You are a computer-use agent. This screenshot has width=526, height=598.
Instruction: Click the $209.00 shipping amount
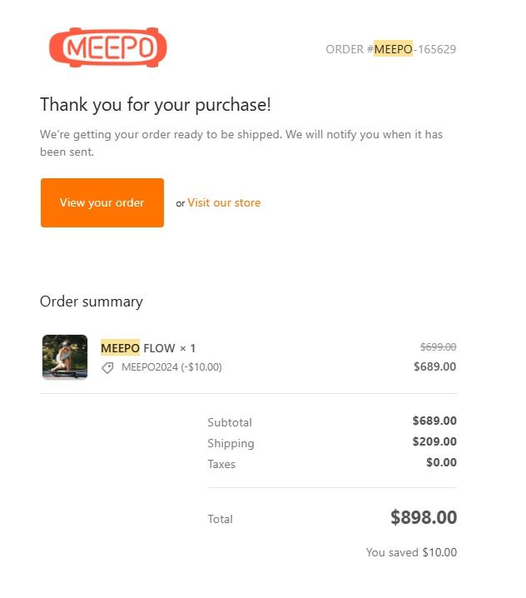click(434, 442)
